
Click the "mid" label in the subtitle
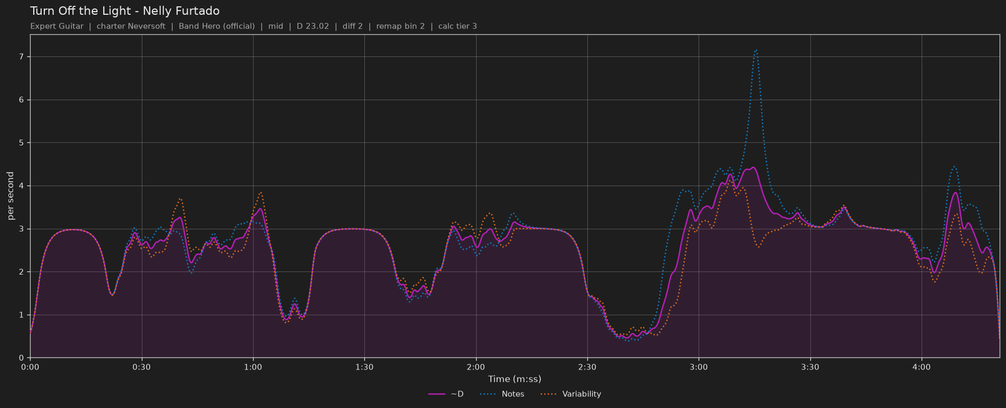(x=276, y=26)
